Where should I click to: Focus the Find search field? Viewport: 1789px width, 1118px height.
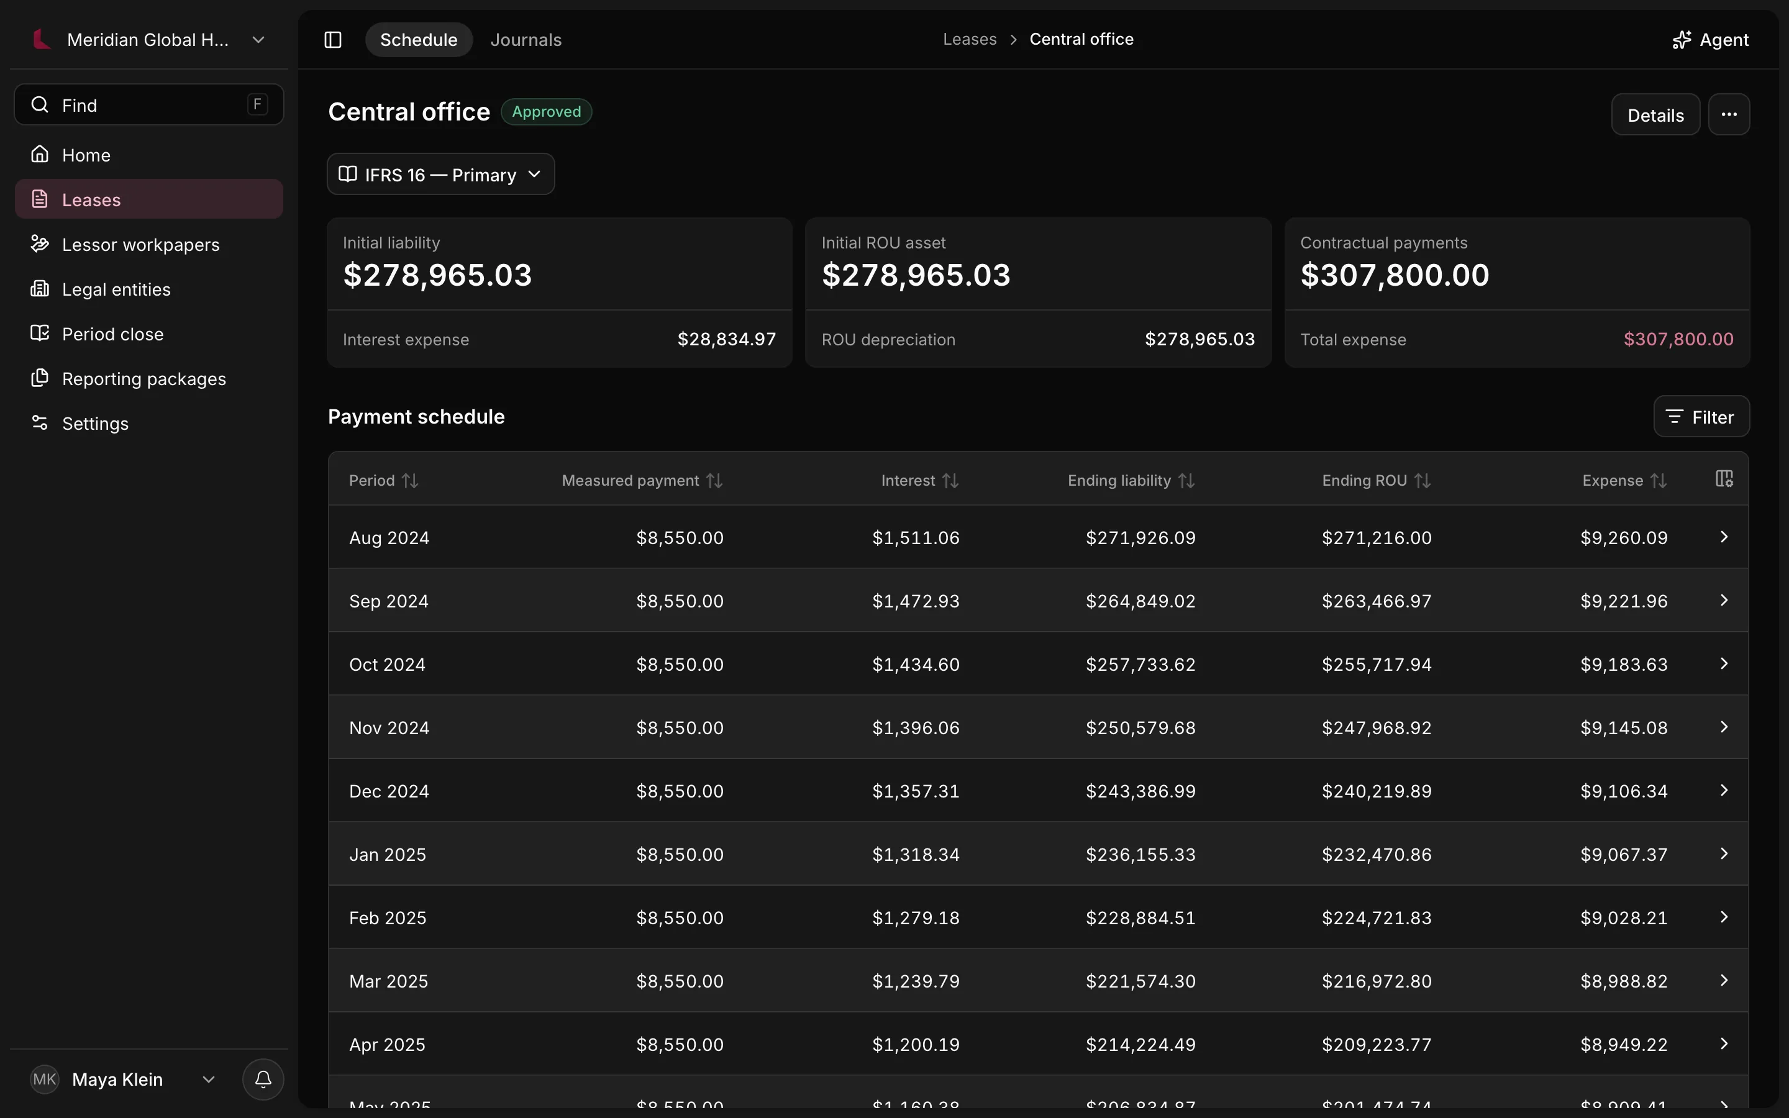pos(148,104)
